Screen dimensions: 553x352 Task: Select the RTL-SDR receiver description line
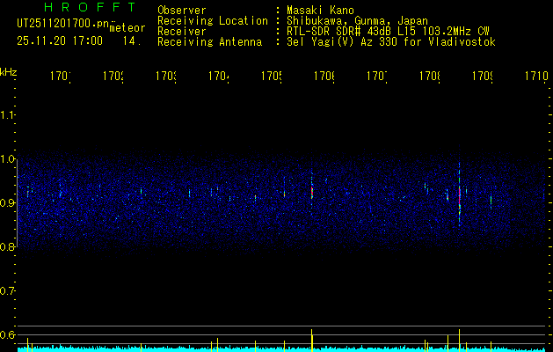coord(387,31)
